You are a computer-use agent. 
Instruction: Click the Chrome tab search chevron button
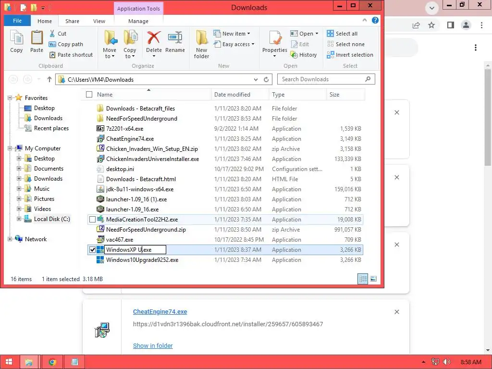[432, 8]
